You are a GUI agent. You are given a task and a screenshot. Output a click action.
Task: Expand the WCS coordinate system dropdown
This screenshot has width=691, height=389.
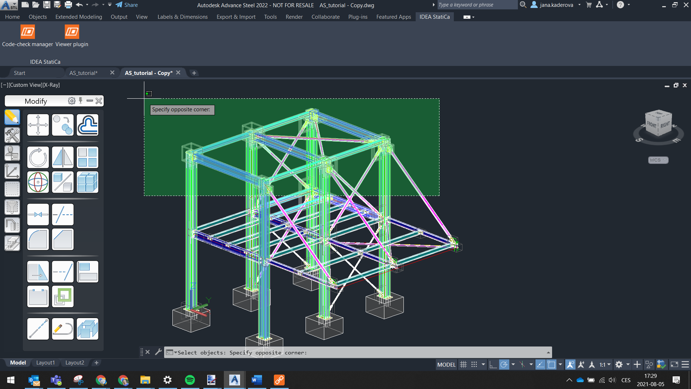[x=658, y=160]
